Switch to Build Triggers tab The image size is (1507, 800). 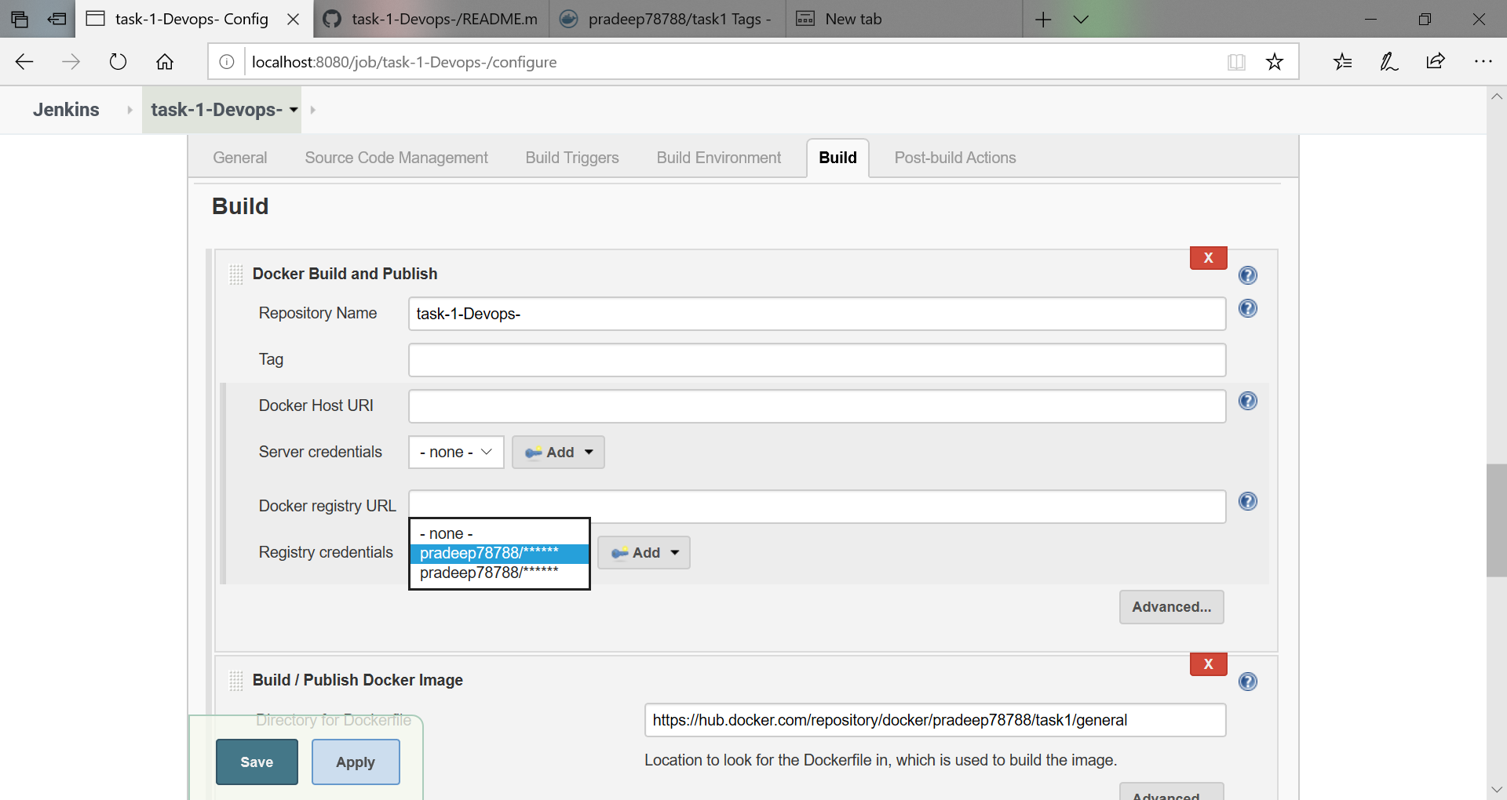(x=572, y=158)
